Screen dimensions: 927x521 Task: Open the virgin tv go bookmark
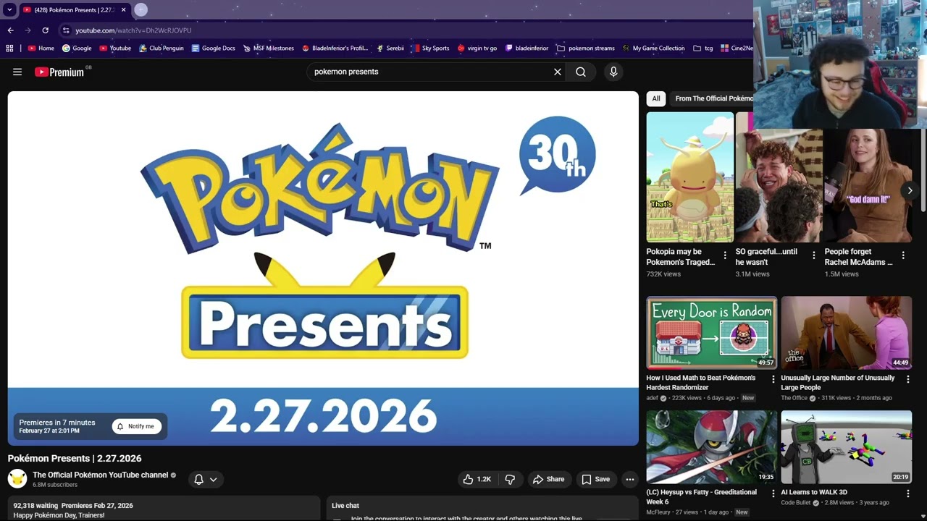click(477, 48)
